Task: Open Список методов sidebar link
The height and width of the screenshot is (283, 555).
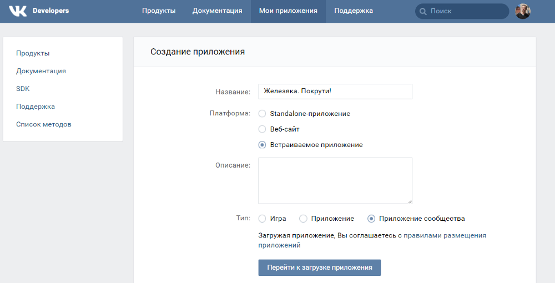Action: 43,124
